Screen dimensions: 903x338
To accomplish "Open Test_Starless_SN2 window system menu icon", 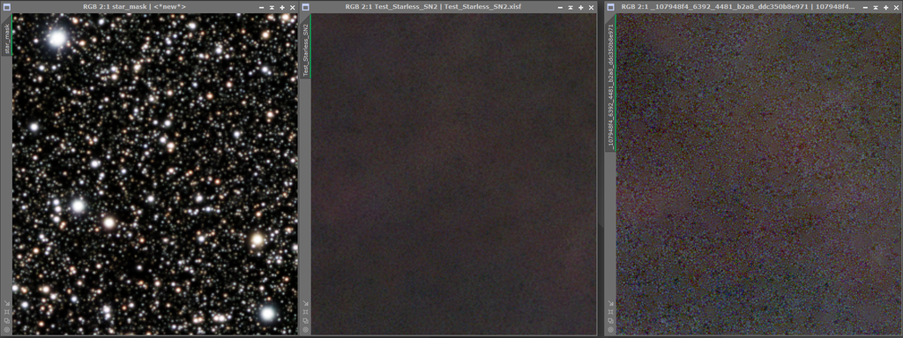I will click(x=306, y=7).
